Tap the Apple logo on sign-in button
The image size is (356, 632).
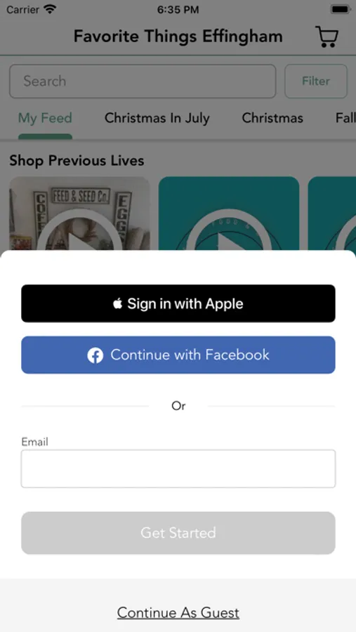click(x=118, y=303)
